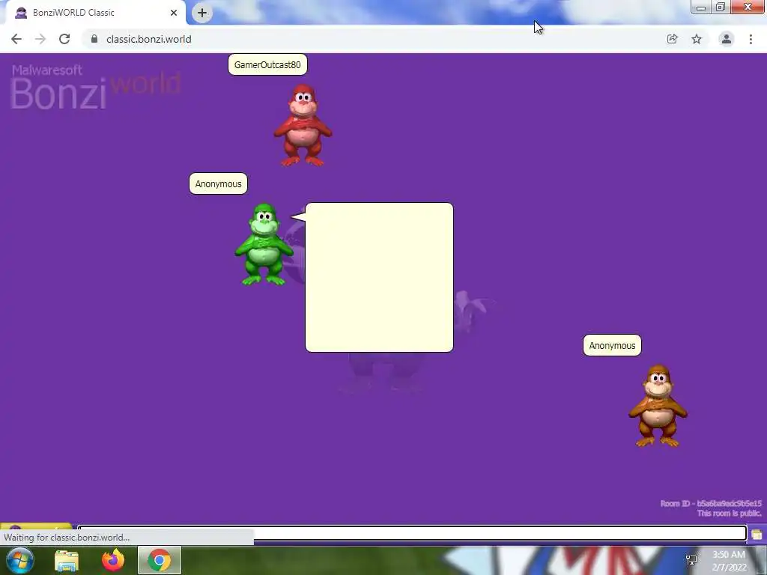Open the network tray icon
The width and height of the screenshot is (767, 575).
[x=691, y=560]
